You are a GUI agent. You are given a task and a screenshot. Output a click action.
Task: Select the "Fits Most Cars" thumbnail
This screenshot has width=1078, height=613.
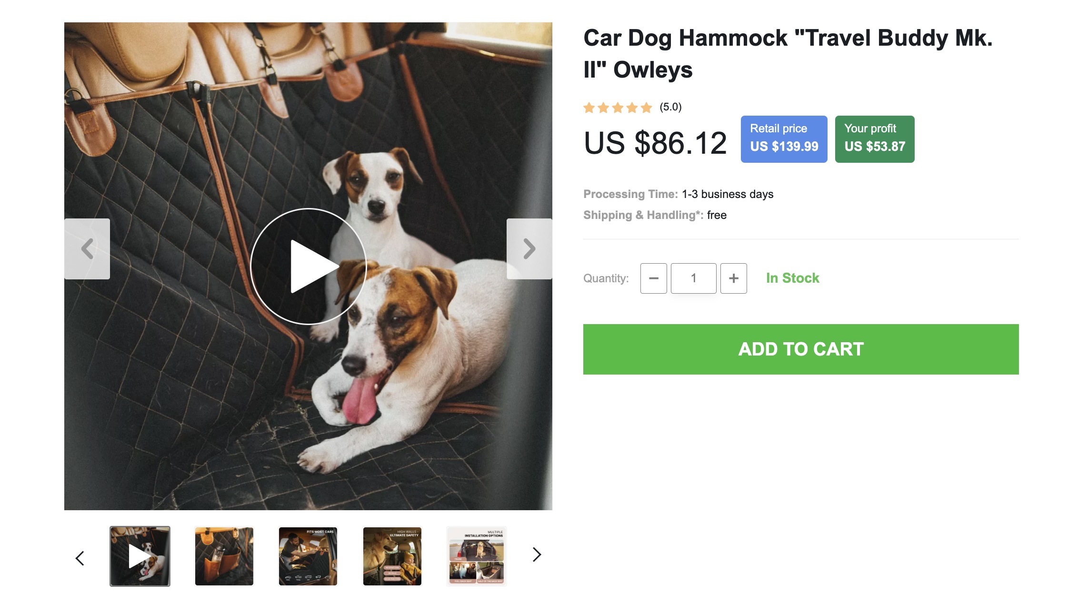[x=308, y=556]
